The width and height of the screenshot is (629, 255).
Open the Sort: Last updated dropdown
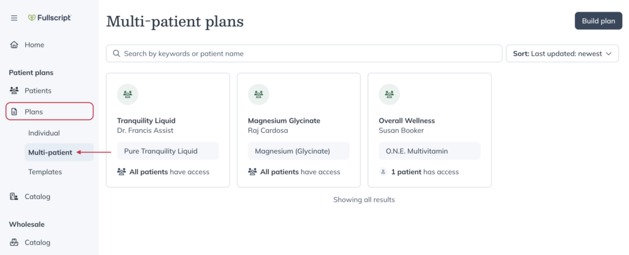point(563,54)
